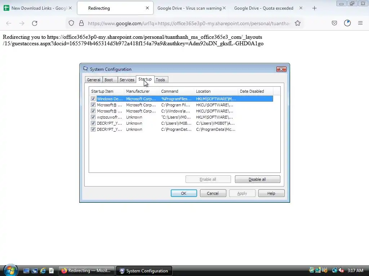Go back using the browser back arrow

(9, 23)
